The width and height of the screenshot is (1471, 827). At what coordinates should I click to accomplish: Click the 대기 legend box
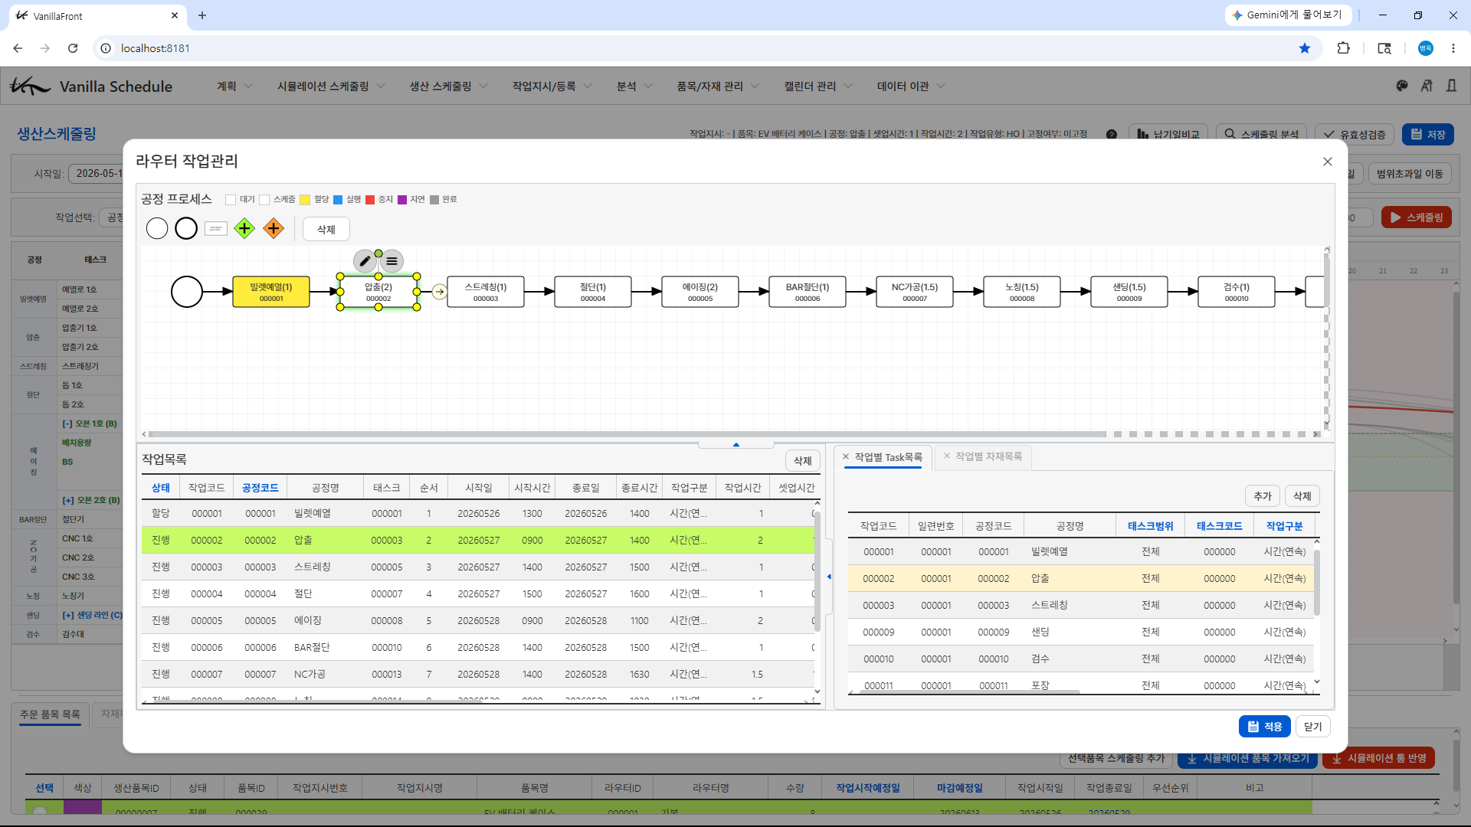click(x=231, y=200)
